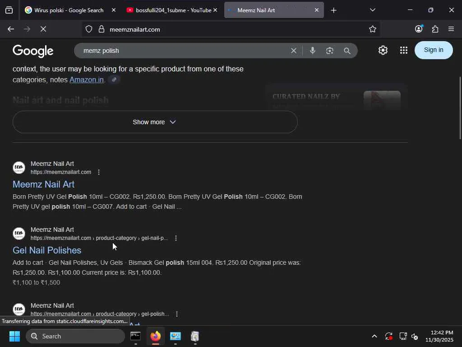The image size is (462, 347).
Task: Open a new browser tab
Action: (x=333, y=10)
